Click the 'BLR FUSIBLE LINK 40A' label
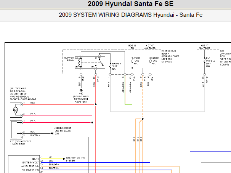Image resolution: width=231 pixels, height=173 pixels. [x=210, y=62]
